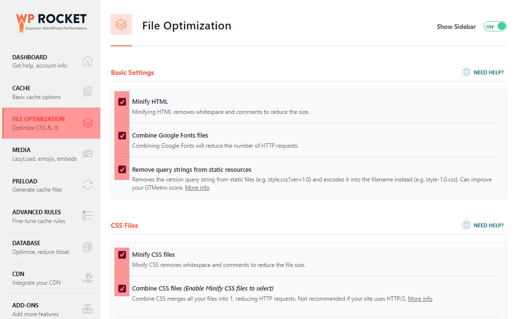Open the Media settings section

click(52, 154)
